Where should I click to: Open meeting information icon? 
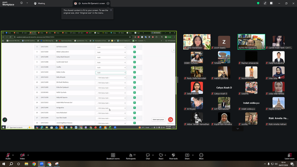coord(21,3)
